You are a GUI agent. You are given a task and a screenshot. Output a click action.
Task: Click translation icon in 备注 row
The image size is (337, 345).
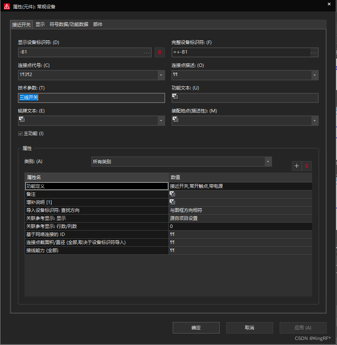[172, 194]
